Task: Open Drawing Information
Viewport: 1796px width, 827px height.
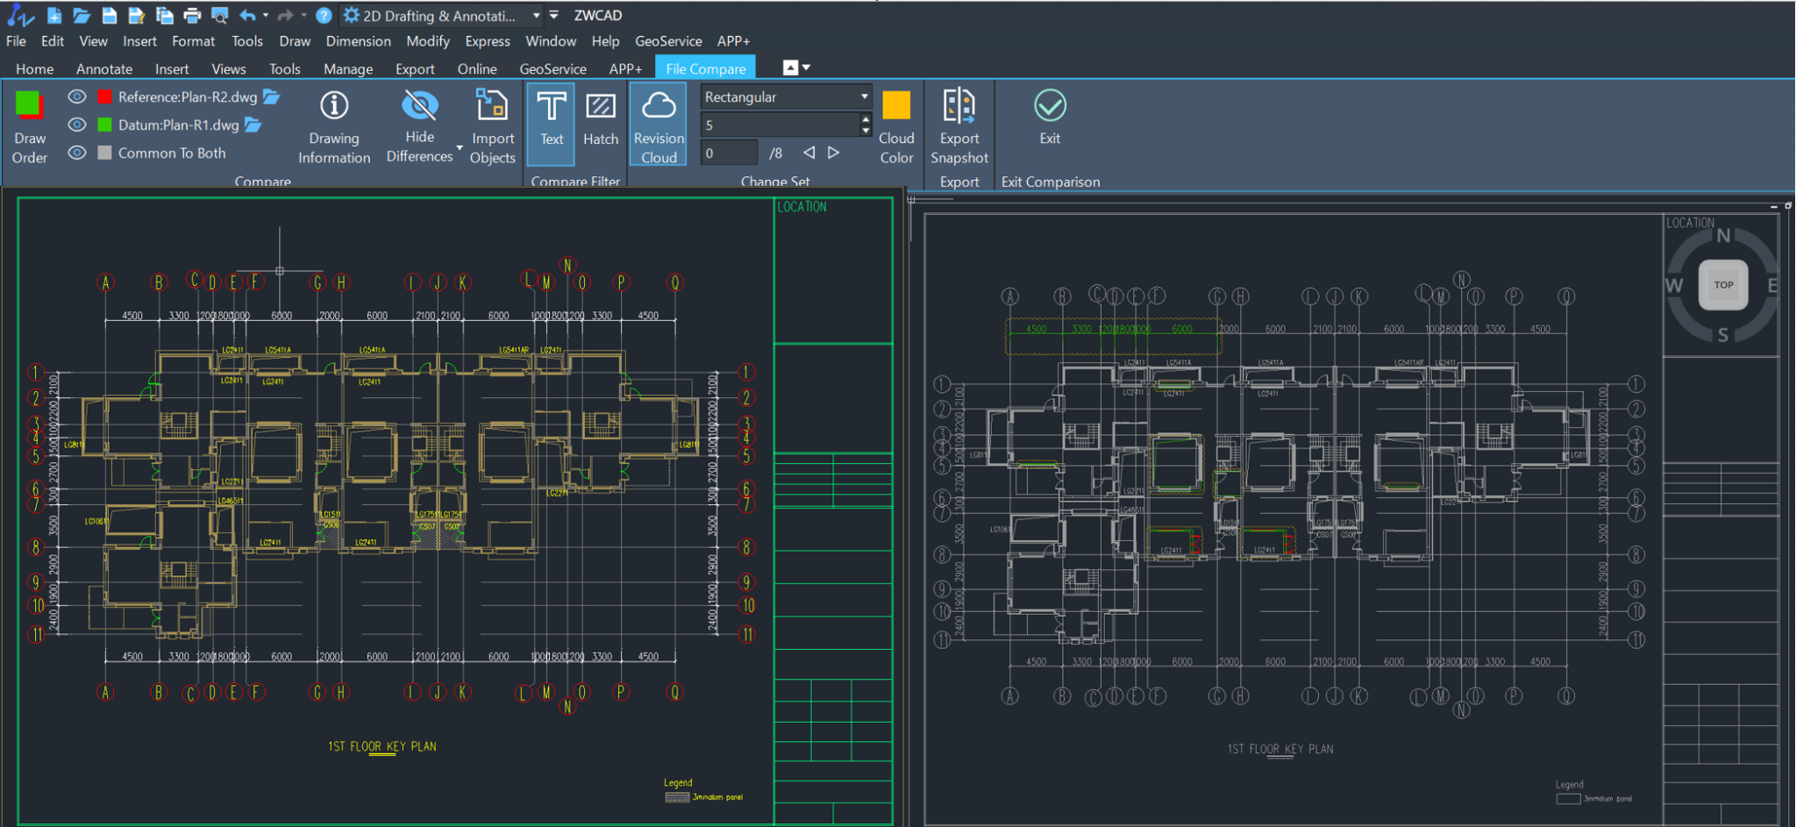Action: click(334, 125)
